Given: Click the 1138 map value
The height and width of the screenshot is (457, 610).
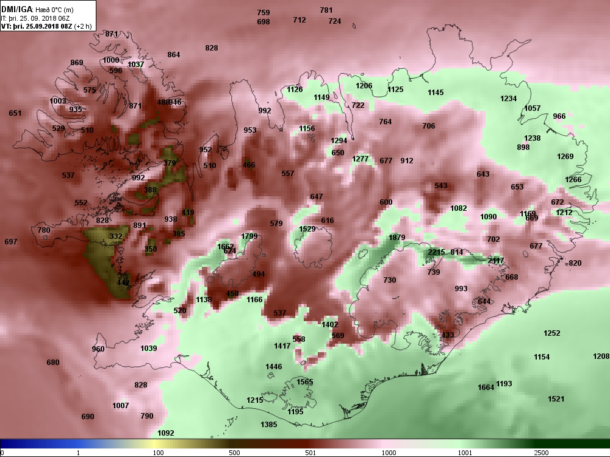Looking at the screenshot, I should pyautogui.click(x=204, y=300).
